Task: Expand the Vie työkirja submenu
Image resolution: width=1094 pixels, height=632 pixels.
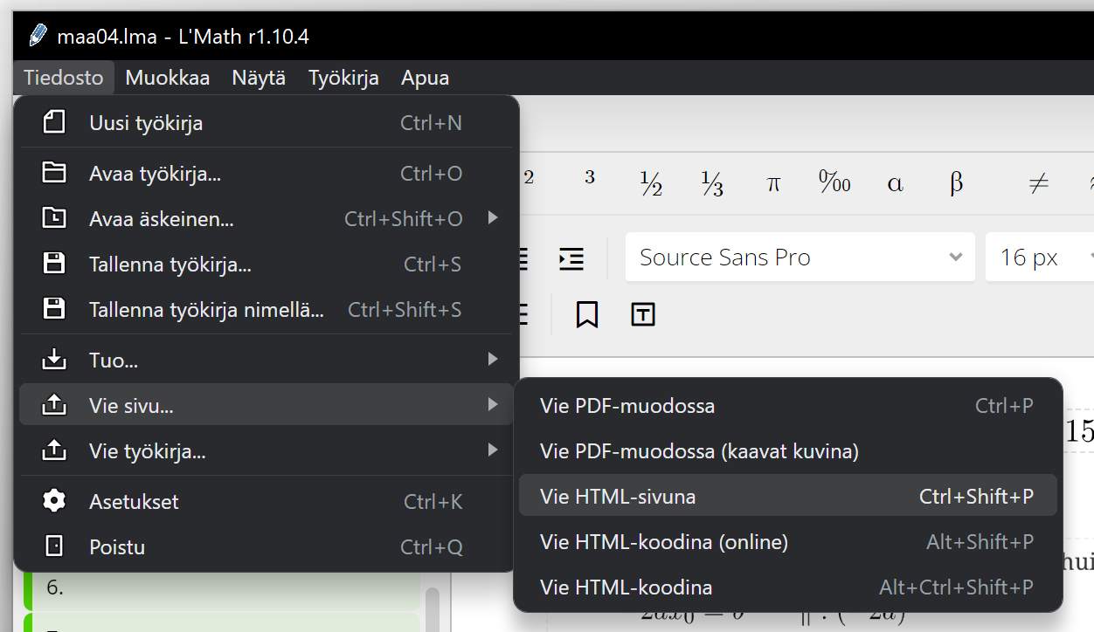Action: pyautogui.click(x=266, y=451)
